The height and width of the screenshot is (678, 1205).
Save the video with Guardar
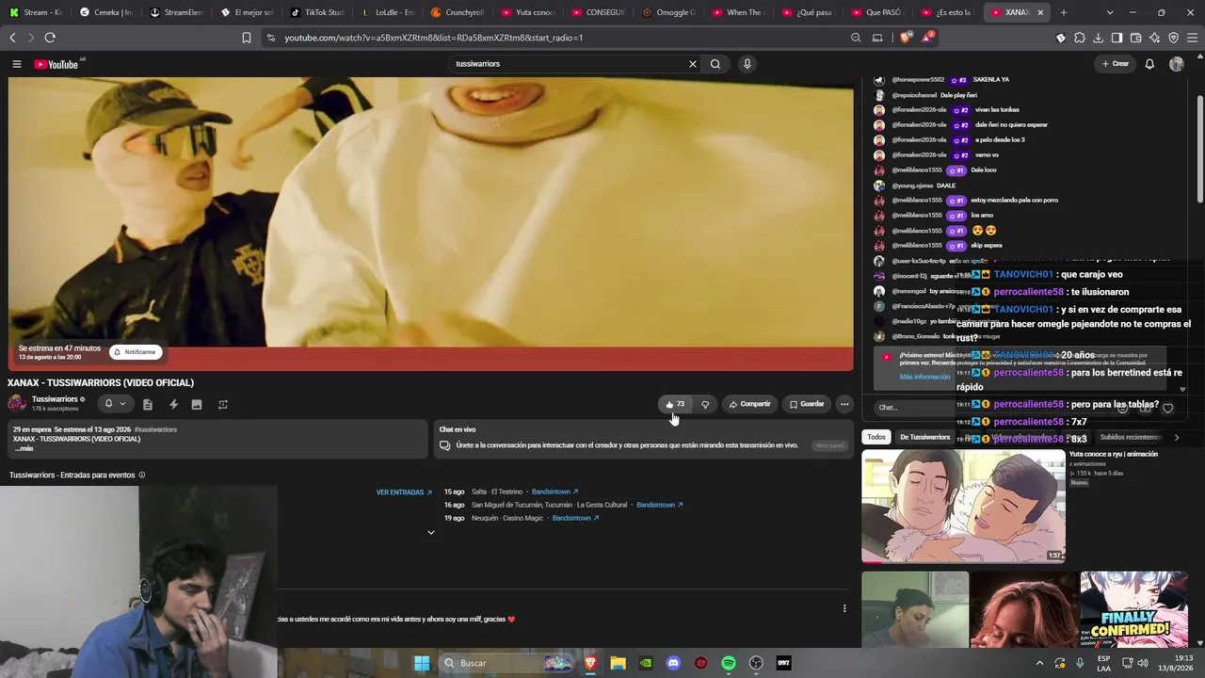[807, 404]
